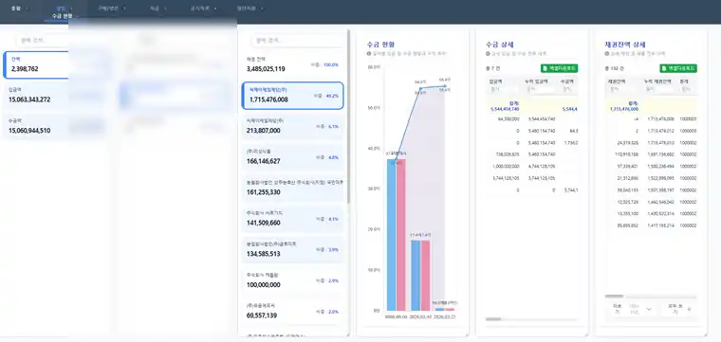Select the customer card with 161,255,330
Viewport: 721px width, 342px height.
pyautogui.click(x=292, y=189)
